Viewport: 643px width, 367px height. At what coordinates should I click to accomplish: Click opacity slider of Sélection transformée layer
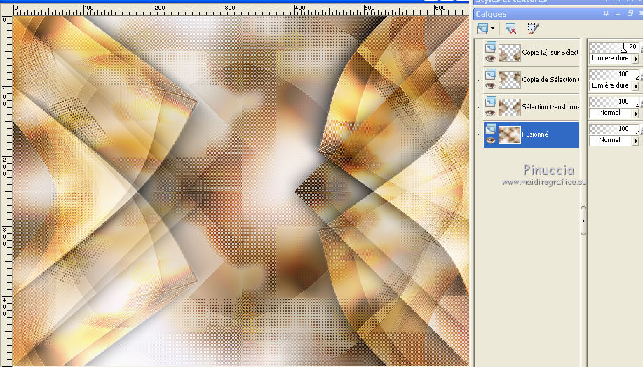tap(614, 102)
